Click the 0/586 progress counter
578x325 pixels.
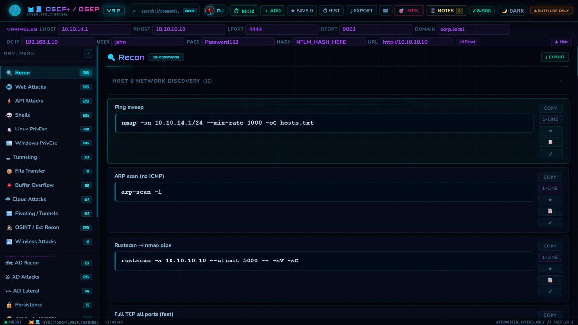click(x=481, y=11)
